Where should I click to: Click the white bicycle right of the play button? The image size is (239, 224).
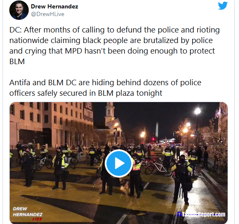tap(158, 167)
